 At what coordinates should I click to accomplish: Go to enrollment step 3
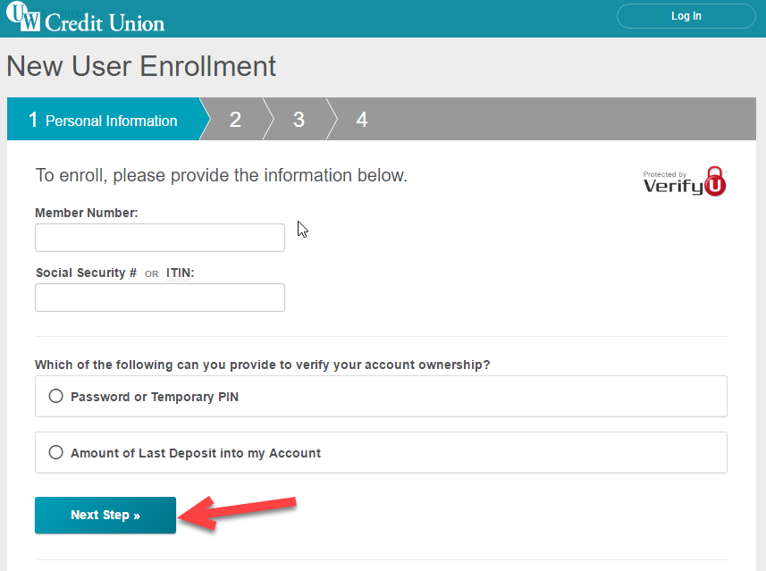299,119
